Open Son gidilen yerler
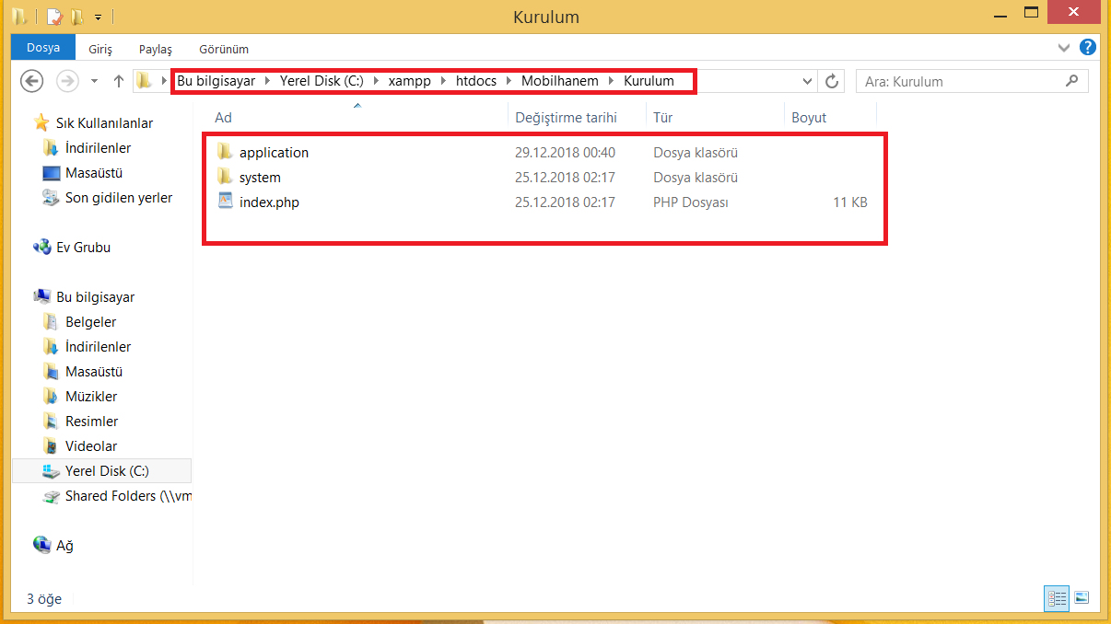This screenshot has width=1111, height=624. (x=118, y=198)
